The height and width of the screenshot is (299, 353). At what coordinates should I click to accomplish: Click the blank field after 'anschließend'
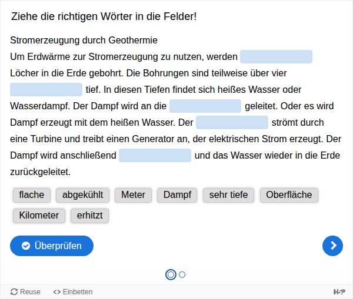click(155, 156)
